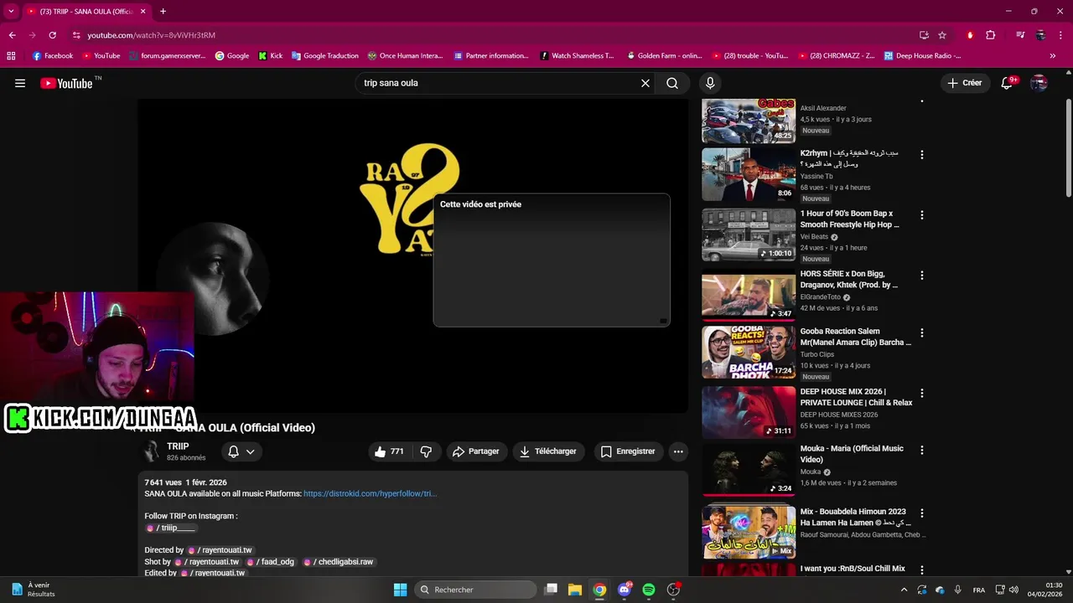Screen dimensions: 1073x603
Task: Expand the notification bell subscription dropdown
Action: [241, 451]
